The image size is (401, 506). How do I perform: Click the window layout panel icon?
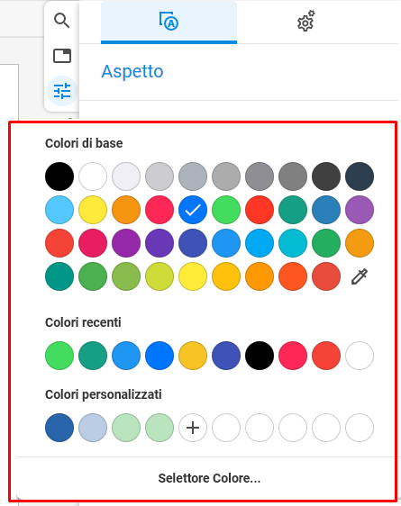[62, 56]
